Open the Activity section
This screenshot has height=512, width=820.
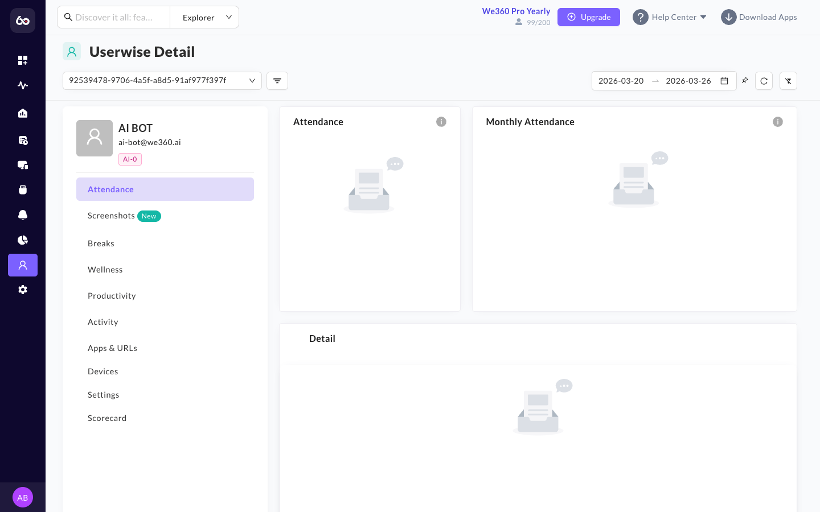(x=165, y=322)
